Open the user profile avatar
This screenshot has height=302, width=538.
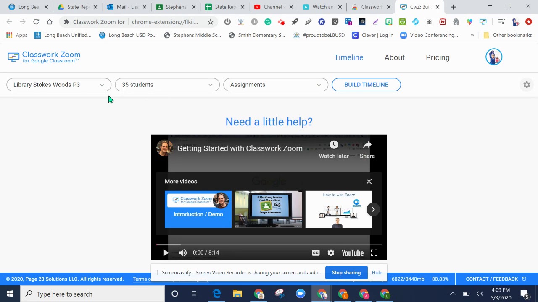pos(494,57)
